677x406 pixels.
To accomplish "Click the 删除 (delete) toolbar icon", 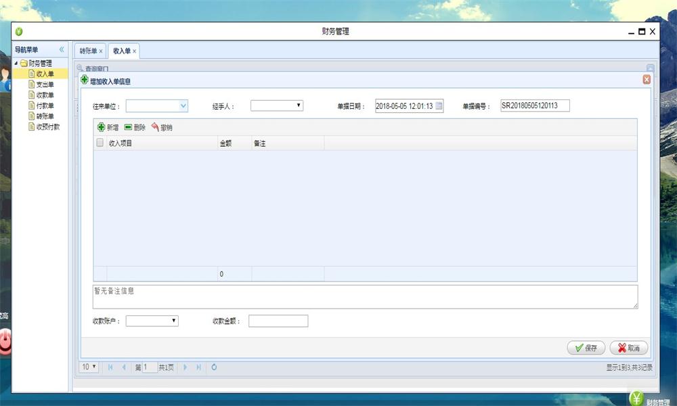I will [x=128, y=127].
